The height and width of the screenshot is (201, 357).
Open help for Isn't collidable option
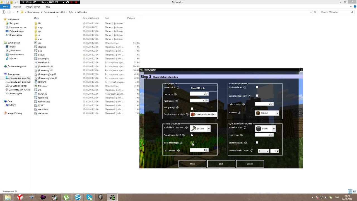(x=245, y=88)
